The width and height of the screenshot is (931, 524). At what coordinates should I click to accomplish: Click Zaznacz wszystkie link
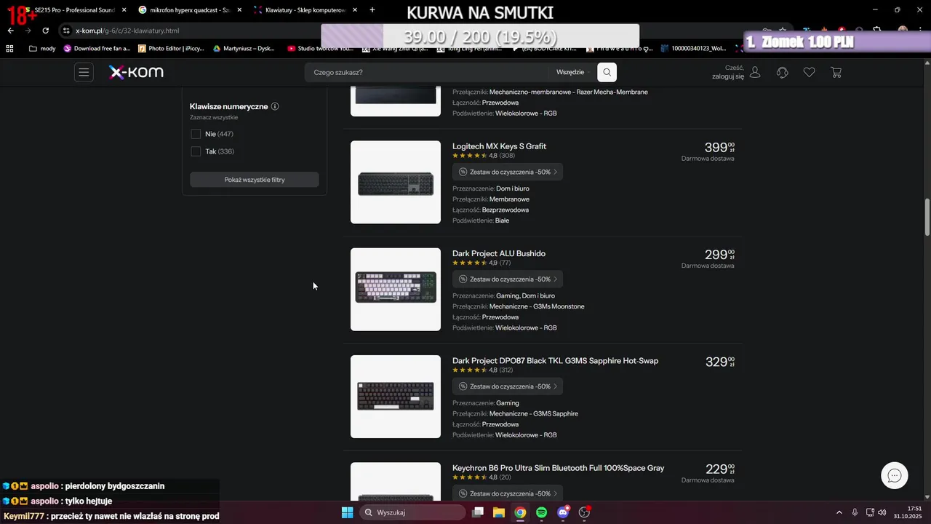pos(214,117)
